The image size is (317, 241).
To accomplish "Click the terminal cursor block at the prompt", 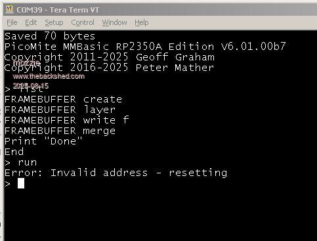I will tap(21, 183).
